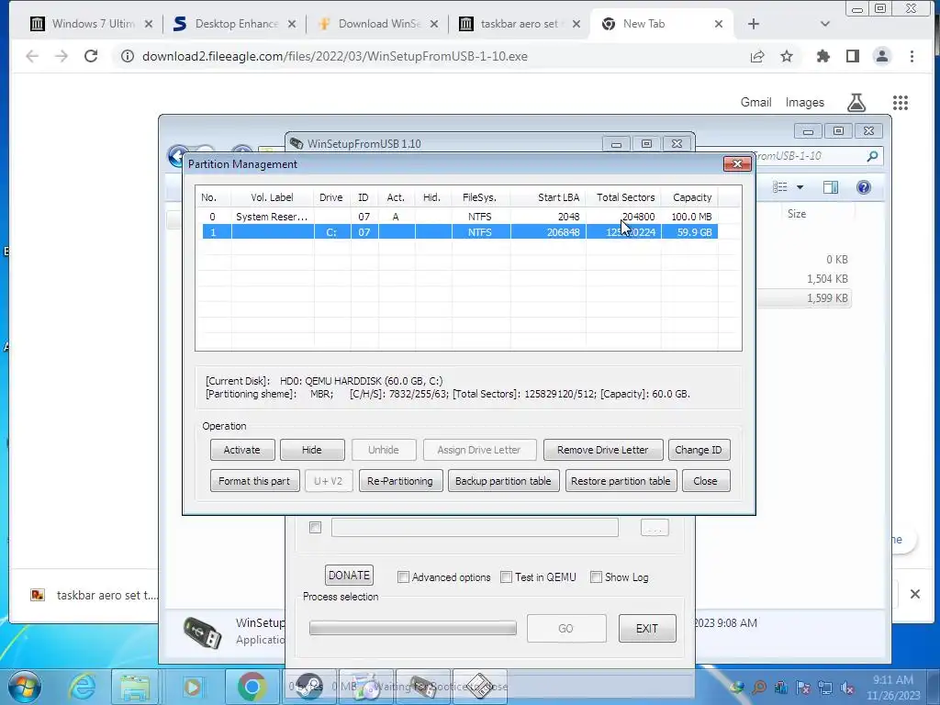Click the Activate button
Viewport: 940px width, 705px height.
(242, 450)
